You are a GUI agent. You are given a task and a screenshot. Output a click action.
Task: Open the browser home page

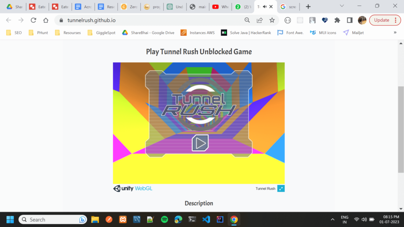pyautogui.click(x=46, y=20)
